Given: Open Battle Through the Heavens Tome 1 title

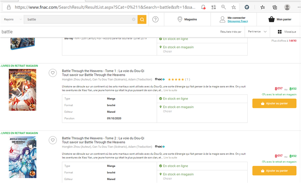Looking at the screenshot, I should pos(103,71).
